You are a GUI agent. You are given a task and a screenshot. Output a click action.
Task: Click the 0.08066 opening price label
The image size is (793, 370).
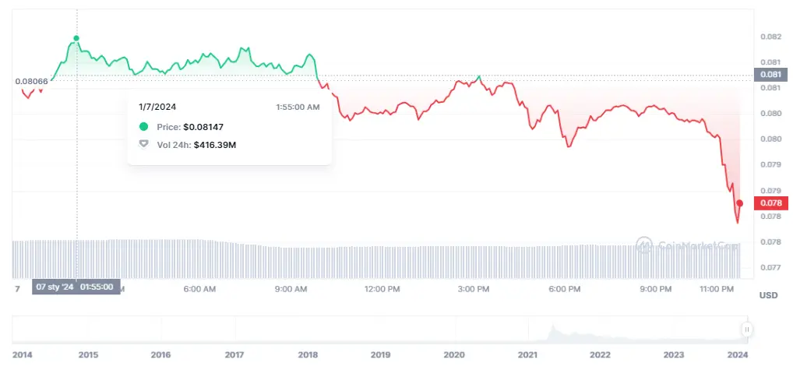click(x=31, y=81)
